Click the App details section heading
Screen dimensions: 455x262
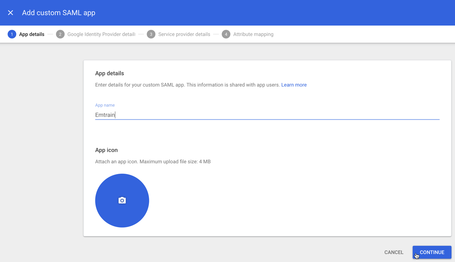[109, 73]
